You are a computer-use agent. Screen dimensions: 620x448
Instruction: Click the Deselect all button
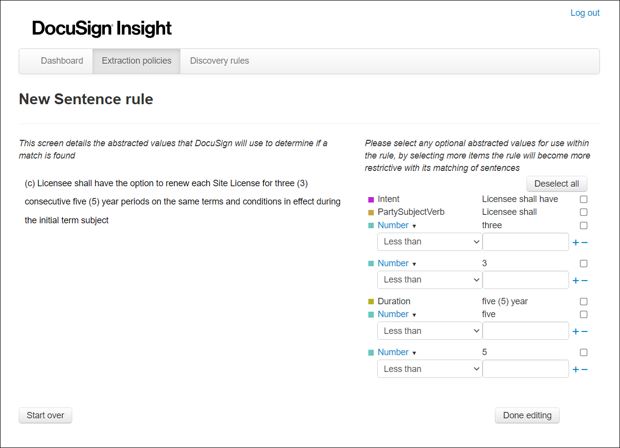point(557,183)
